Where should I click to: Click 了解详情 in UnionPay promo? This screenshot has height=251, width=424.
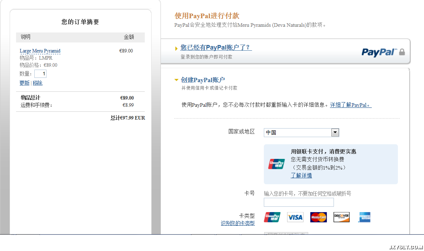[301, 175]
